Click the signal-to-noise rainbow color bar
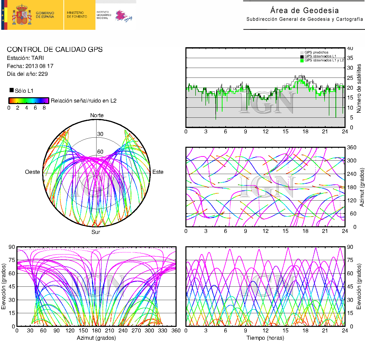This screenshot has width=365, height=341. [29, 101]
